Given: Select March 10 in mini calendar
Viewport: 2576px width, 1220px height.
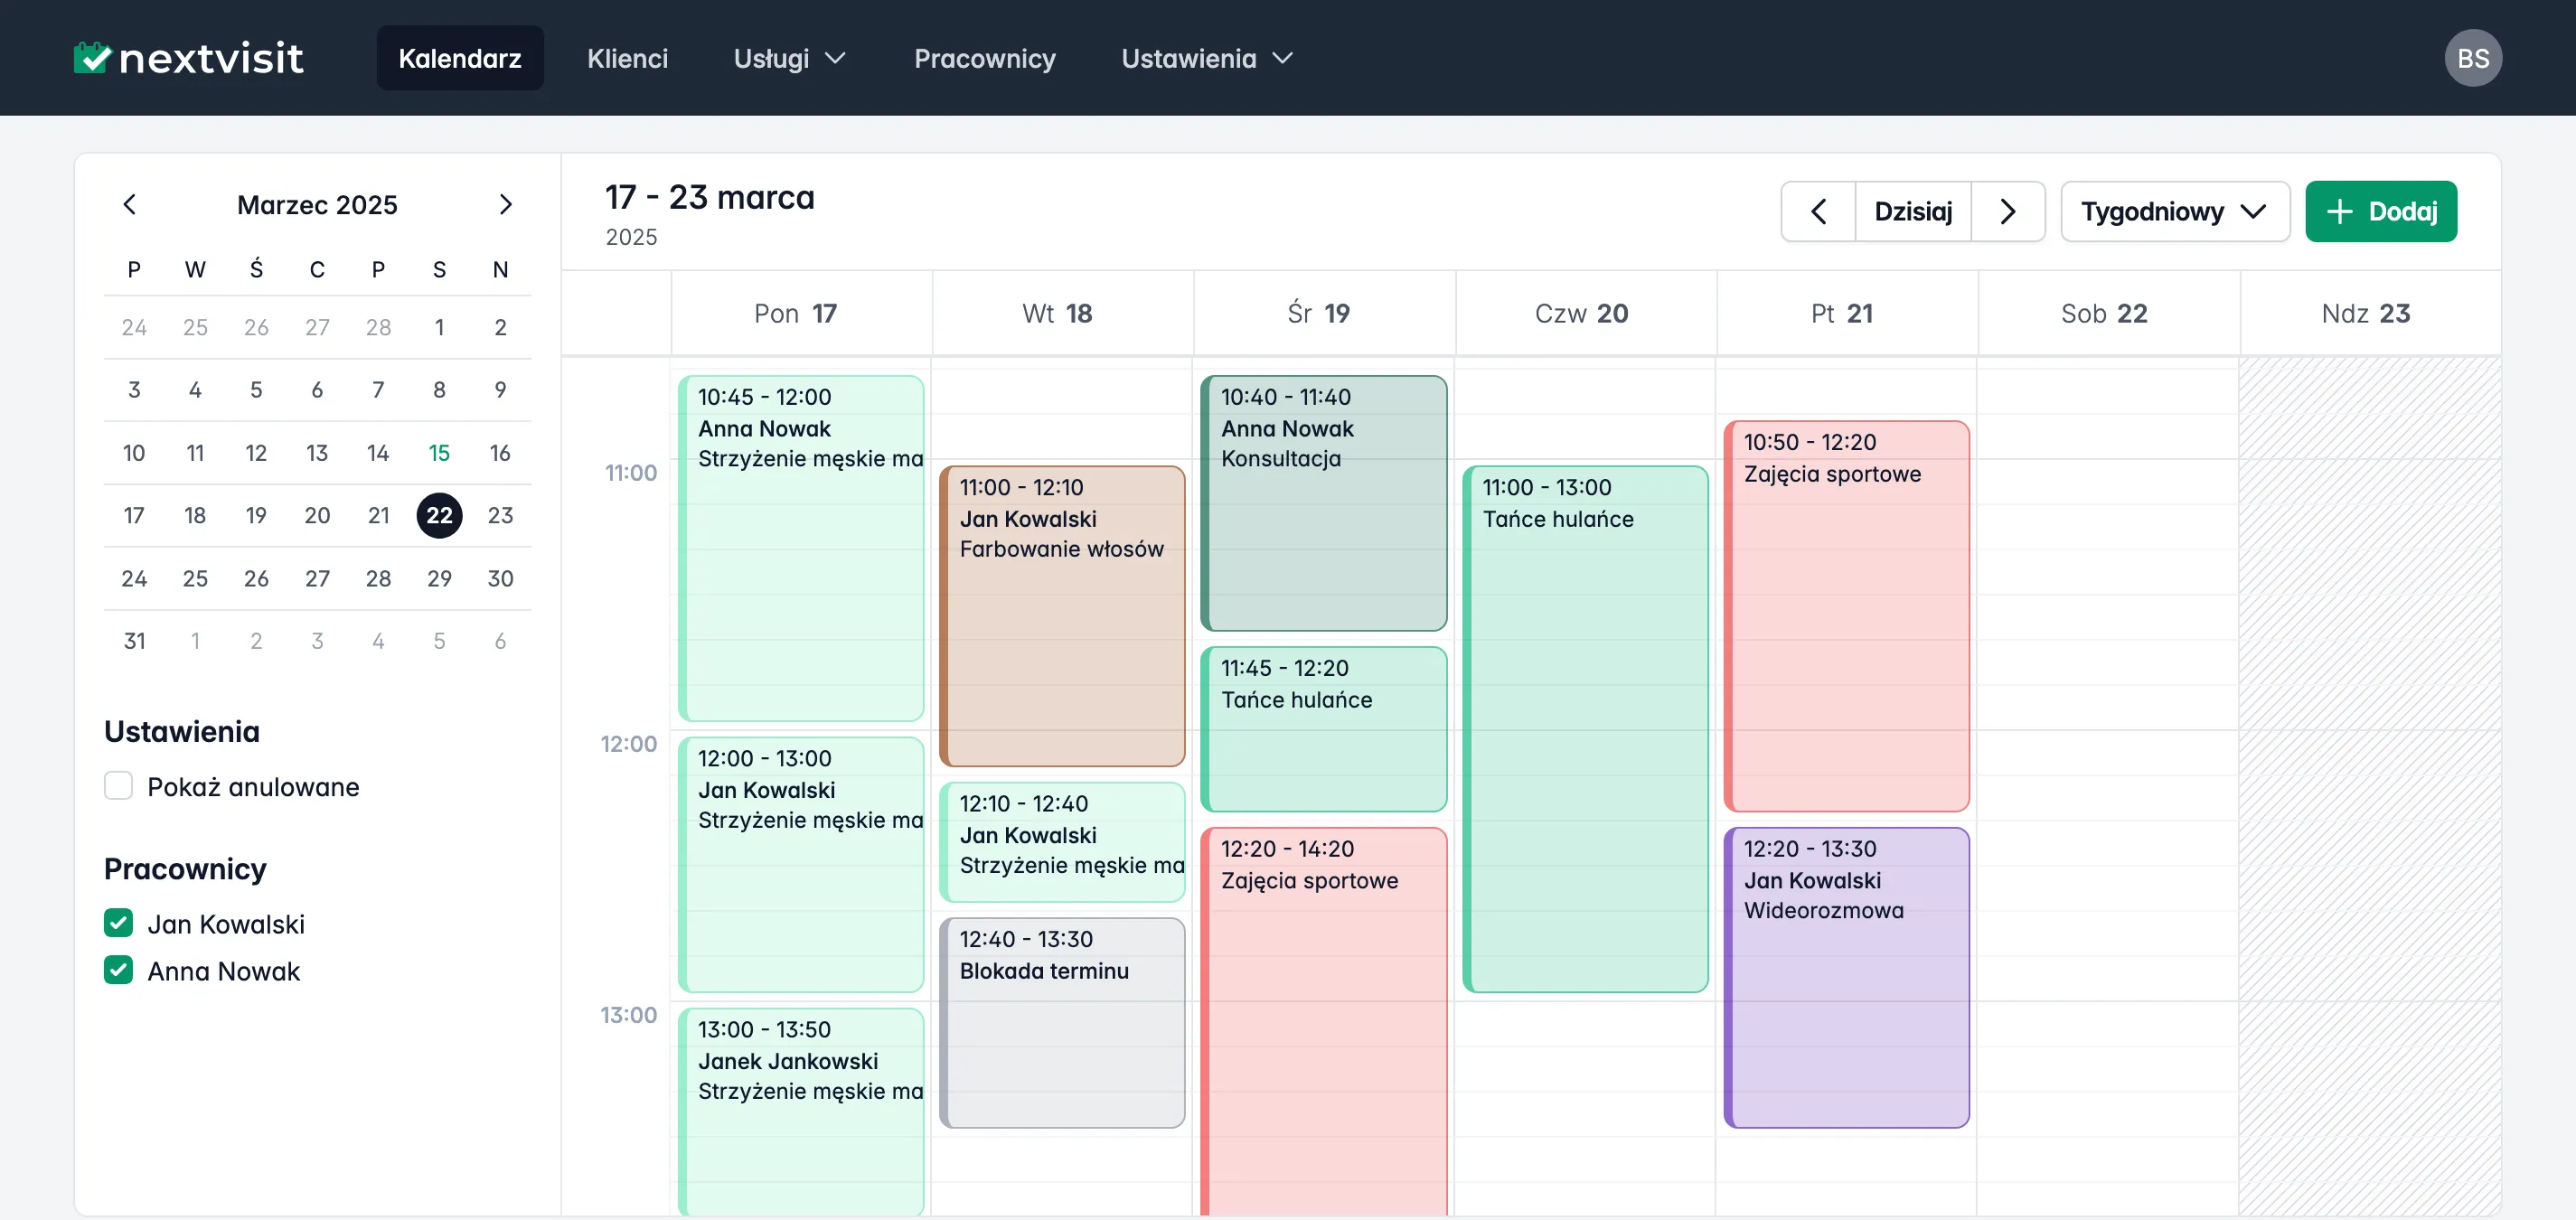Looking at the screenshot, I should pyautogui.click(x=134, y=453).
